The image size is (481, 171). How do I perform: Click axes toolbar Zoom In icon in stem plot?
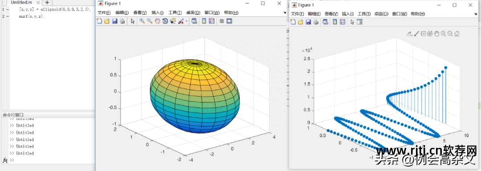443,33
